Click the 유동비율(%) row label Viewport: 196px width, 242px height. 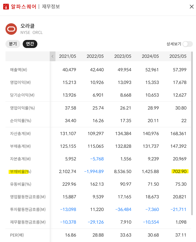tap(20, 184)
